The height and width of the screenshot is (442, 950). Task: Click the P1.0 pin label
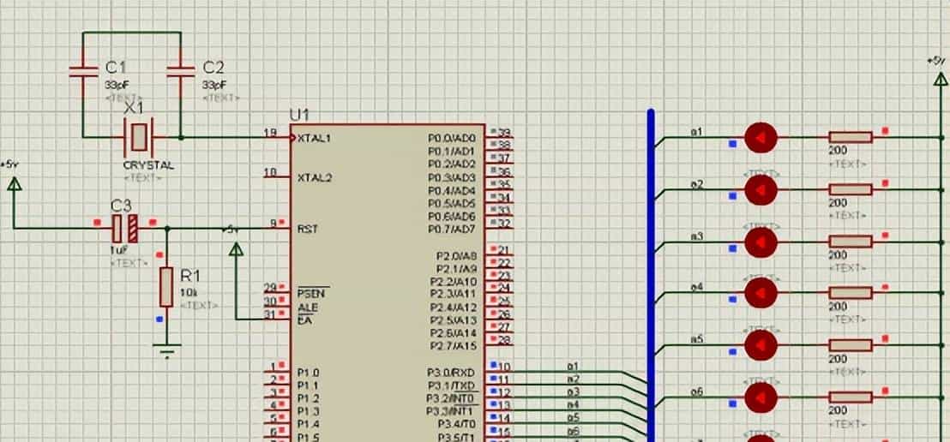[309, 373]
